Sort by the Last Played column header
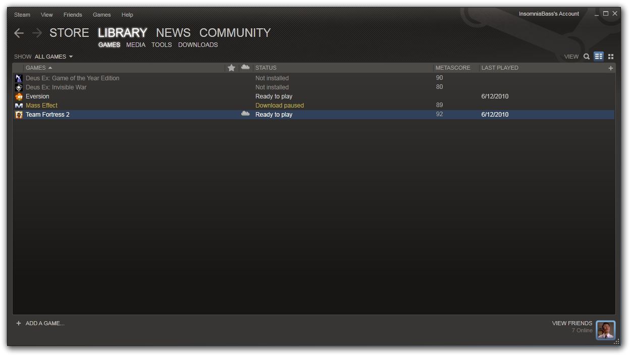This screenshot has height=355, width=630. 500,68
